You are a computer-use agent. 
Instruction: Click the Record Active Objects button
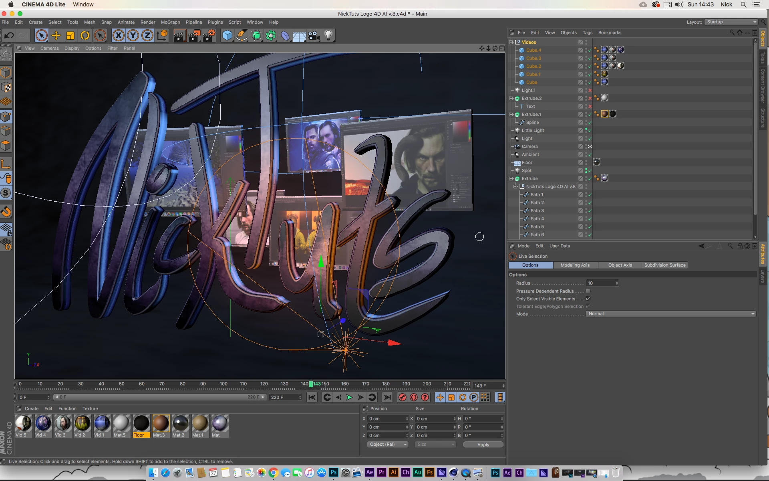[x=402, y=397]
